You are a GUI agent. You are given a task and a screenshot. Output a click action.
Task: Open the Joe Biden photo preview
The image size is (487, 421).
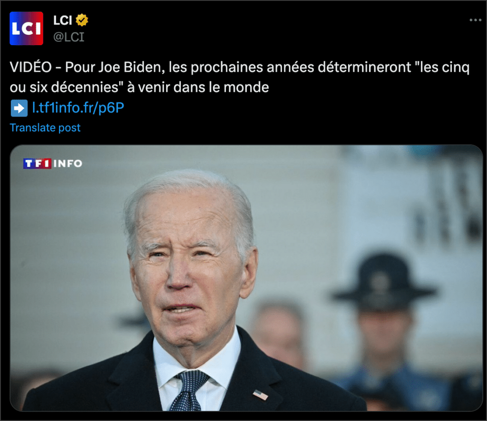click(246, 278)
